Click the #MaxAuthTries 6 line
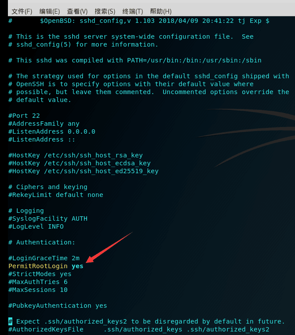Screen dimensions: 295x335 pyautogui.click(x=38, y=282)
